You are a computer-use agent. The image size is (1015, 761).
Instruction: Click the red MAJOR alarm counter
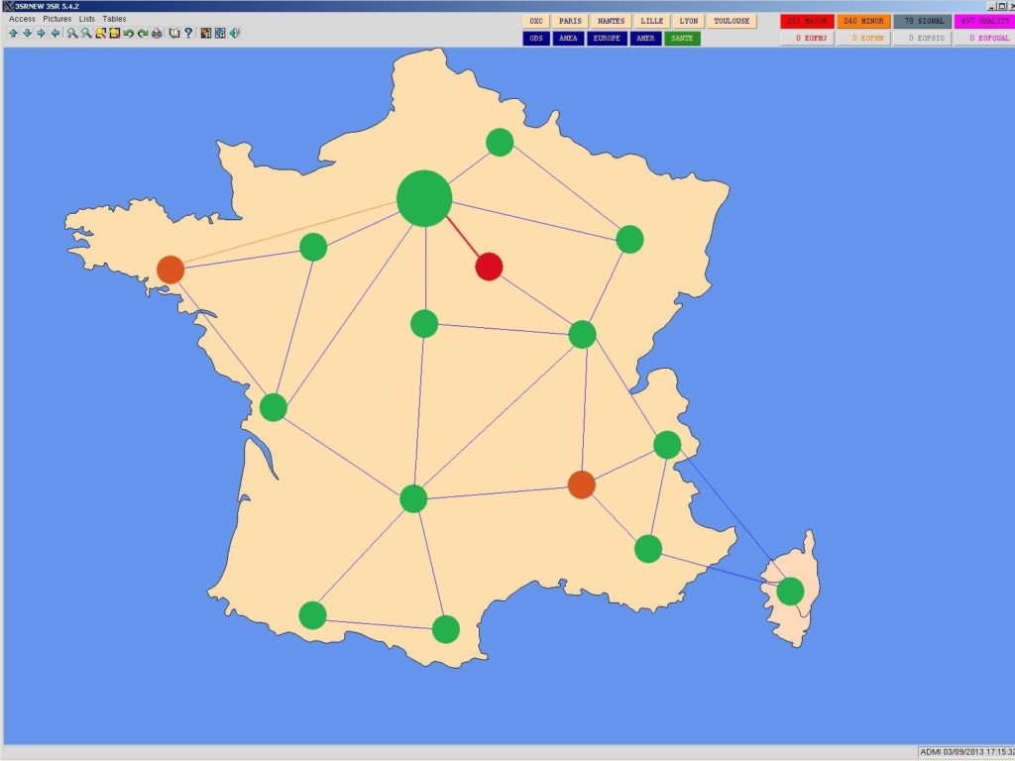pyautogui.click(x=806, y=21)
